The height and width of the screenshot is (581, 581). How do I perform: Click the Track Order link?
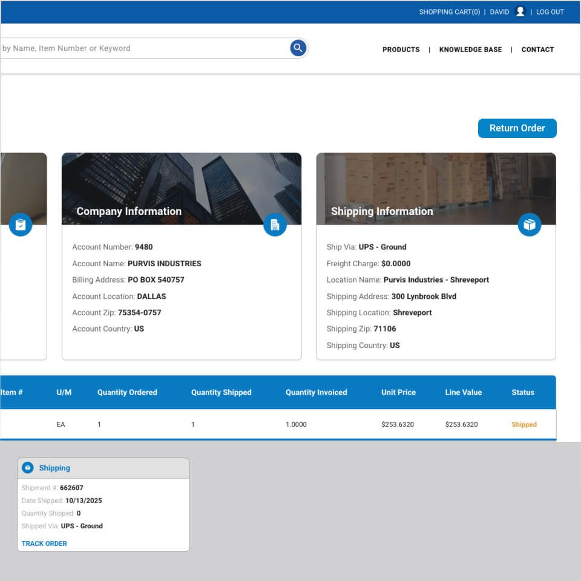[44, 543]
